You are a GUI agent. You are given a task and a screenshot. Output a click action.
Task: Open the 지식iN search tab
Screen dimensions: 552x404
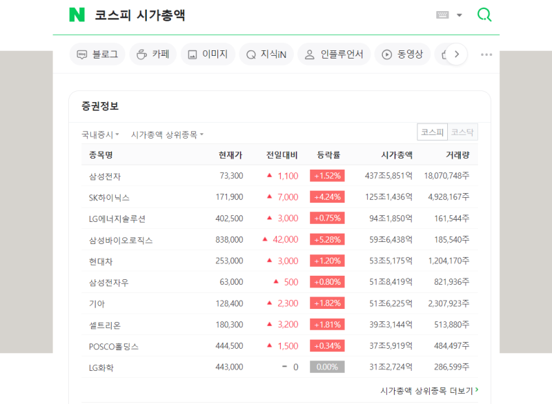point(266,54)
